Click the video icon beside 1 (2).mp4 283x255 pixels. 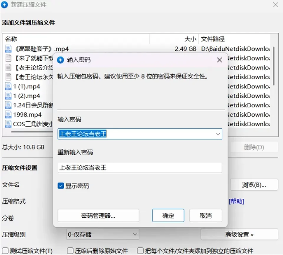(x=8, y=96)
